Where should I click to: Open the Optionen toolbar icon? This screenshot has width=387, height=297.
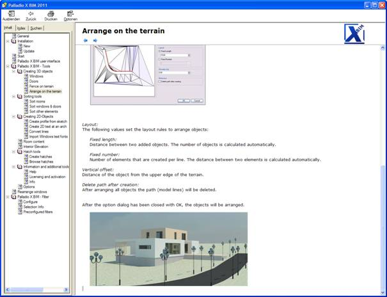pos(70,14)
